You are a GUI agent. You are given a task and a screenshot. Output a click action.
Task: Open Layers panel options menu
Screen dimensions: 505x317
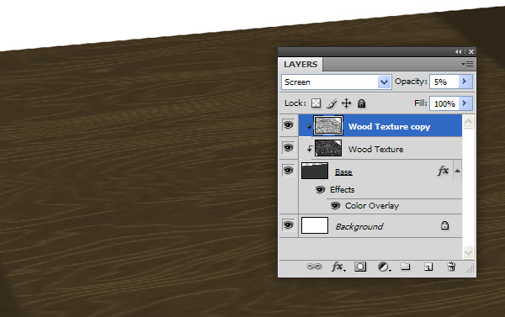[467, 65]
